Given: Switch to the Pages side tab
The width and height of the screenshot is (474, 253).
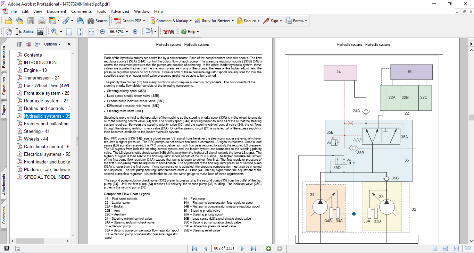Looking at the screenshot, I should pos(4,109).
